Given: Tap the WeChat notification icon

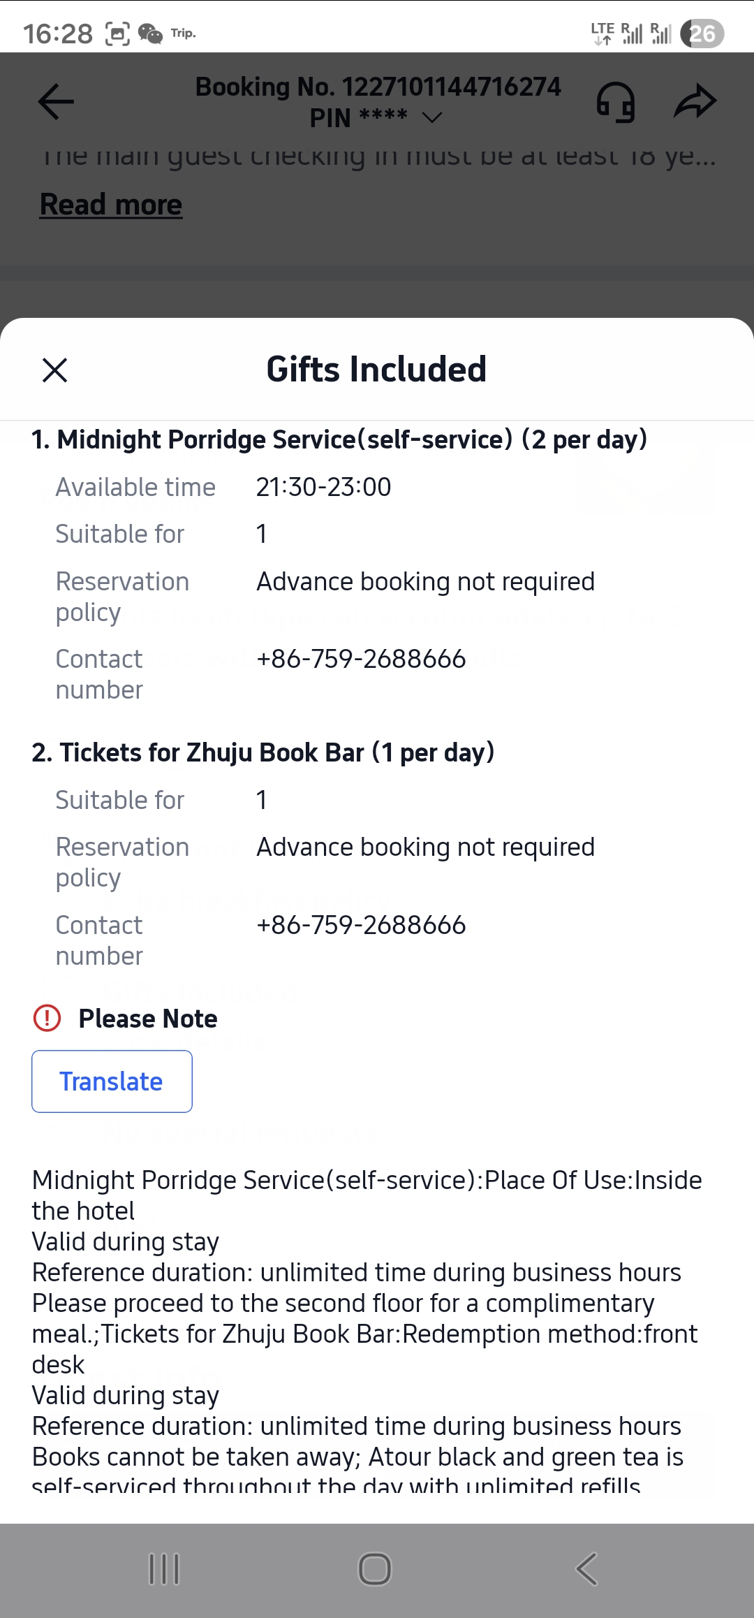Looking at the screenshot, I should coord(150,33).
